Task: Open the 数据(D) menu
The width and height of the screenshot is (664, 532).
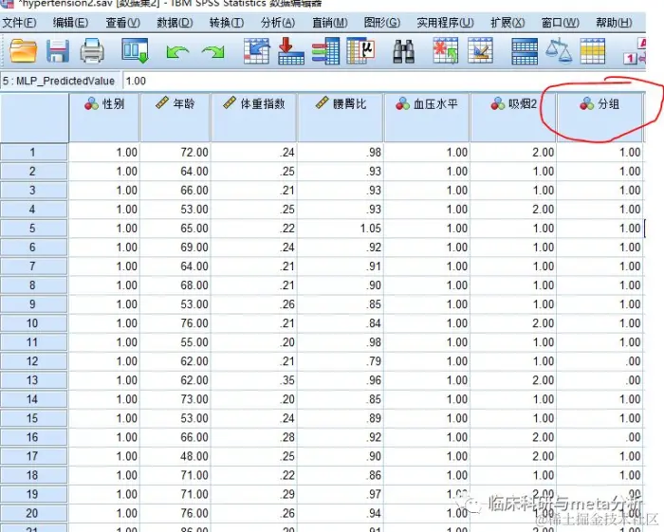Action: tap(175, 23)
